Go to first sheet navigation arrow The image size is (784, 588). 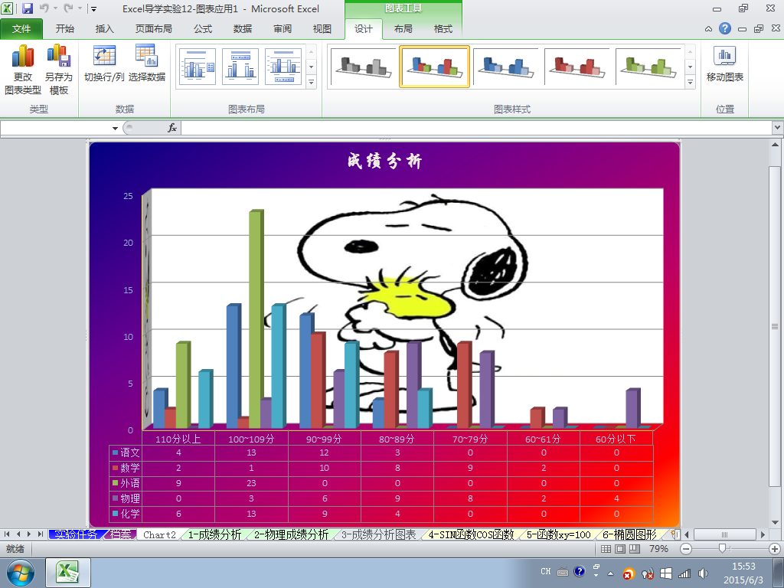[7, 534]
